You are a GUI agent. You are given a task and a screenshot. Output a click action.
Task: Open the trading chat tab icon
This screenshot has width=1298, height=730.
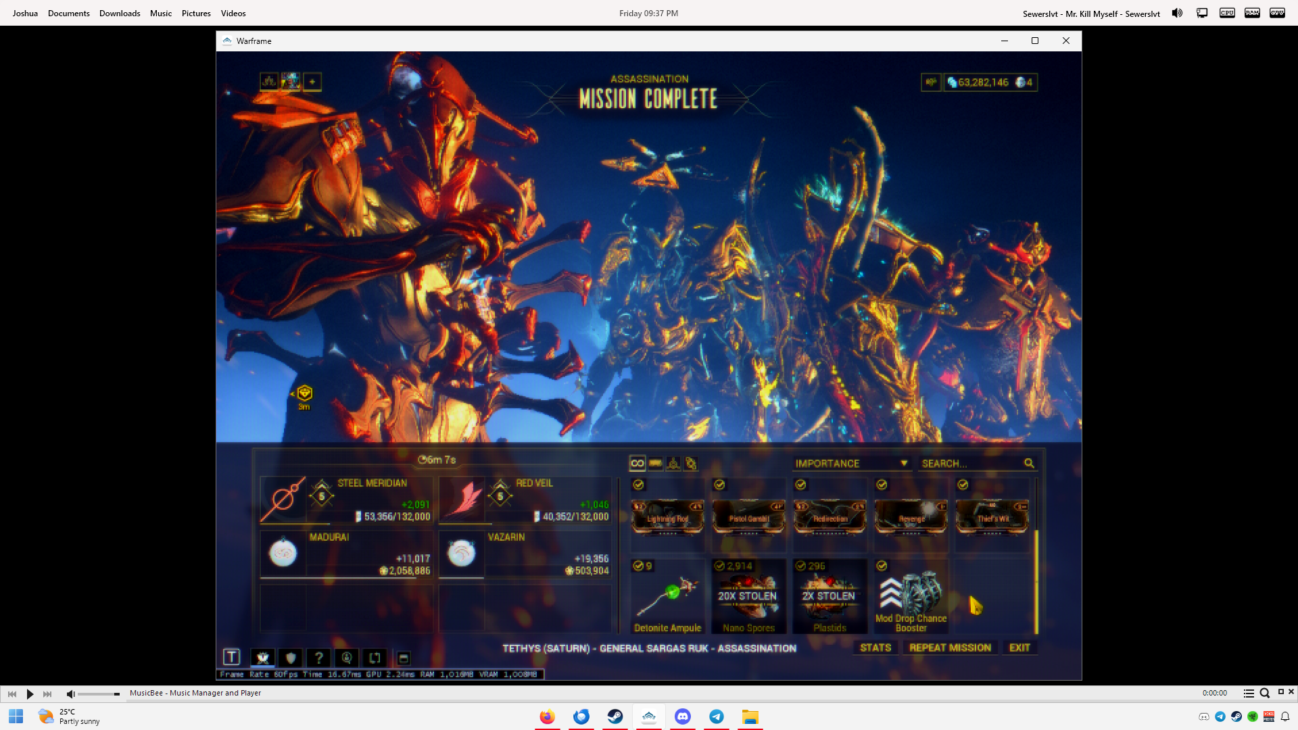pos(375,658)
